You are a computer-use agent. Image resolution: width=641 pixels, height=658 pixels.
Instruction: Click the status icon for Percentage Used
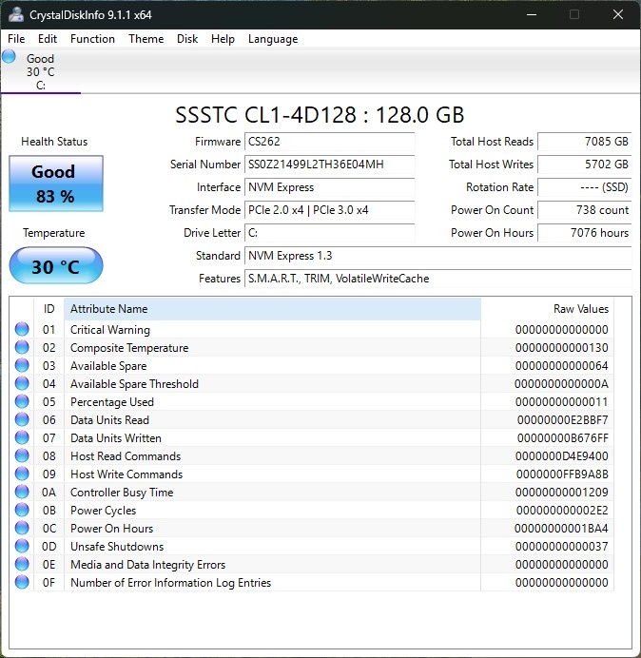click(22, 402)
